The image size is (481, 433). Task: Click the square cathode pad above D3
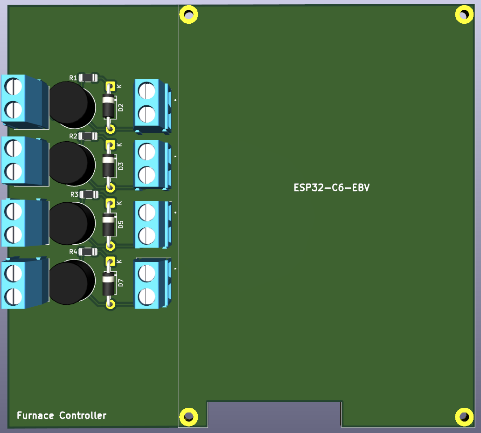click(111, 144)
